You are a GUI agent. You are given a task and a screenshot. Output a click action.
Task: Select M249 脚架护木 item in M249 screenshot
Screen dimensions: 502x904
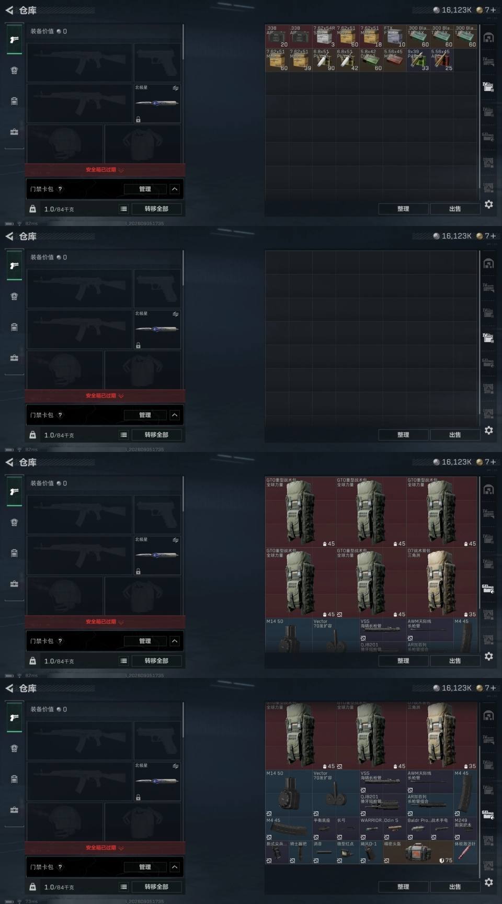pyautogui.click(x=465, y=828)
